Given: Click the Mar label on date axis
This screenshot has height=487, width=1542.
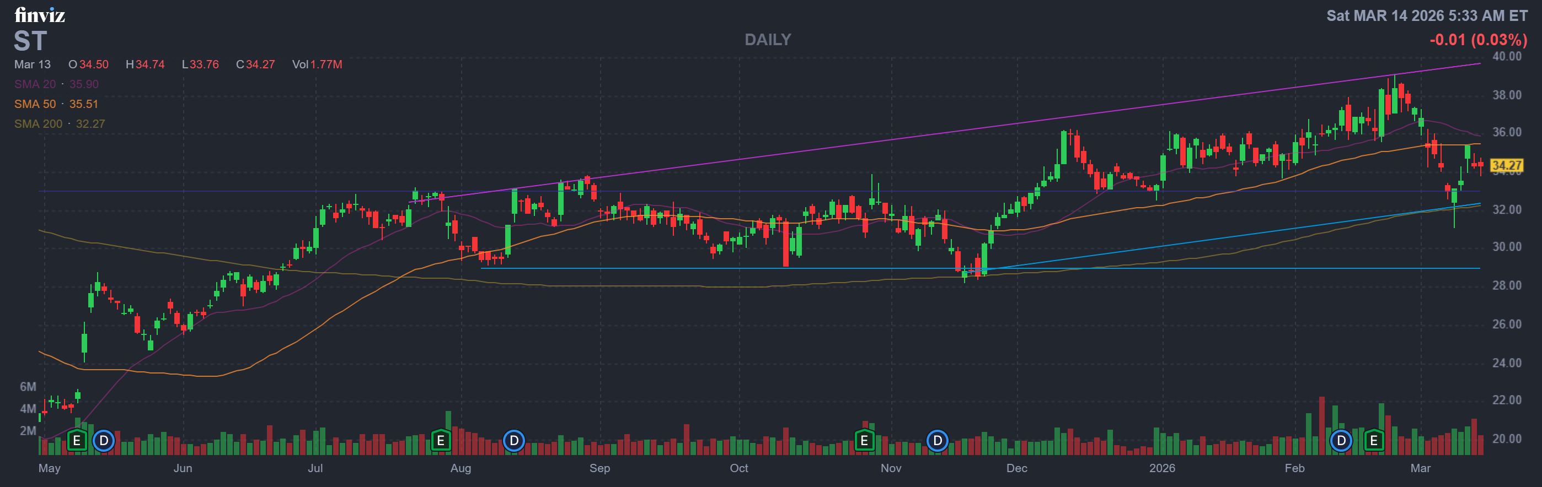Looking at the screenshot, I should [1420, 468].
